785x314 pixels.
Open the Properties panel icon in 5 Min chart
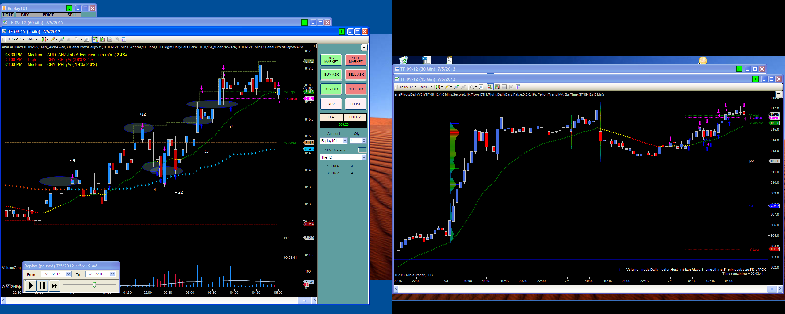(x=124, y=39)
